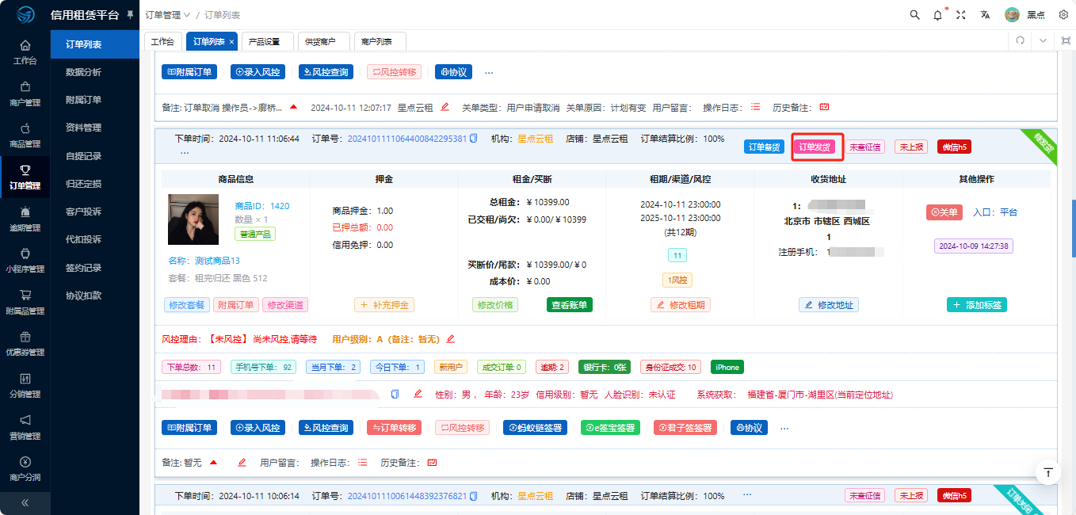Image resolution: width=1076 pixels, height=515 pixels.
Task: Open 工作台 in the left icon sidebar
Action: [25, 52]
